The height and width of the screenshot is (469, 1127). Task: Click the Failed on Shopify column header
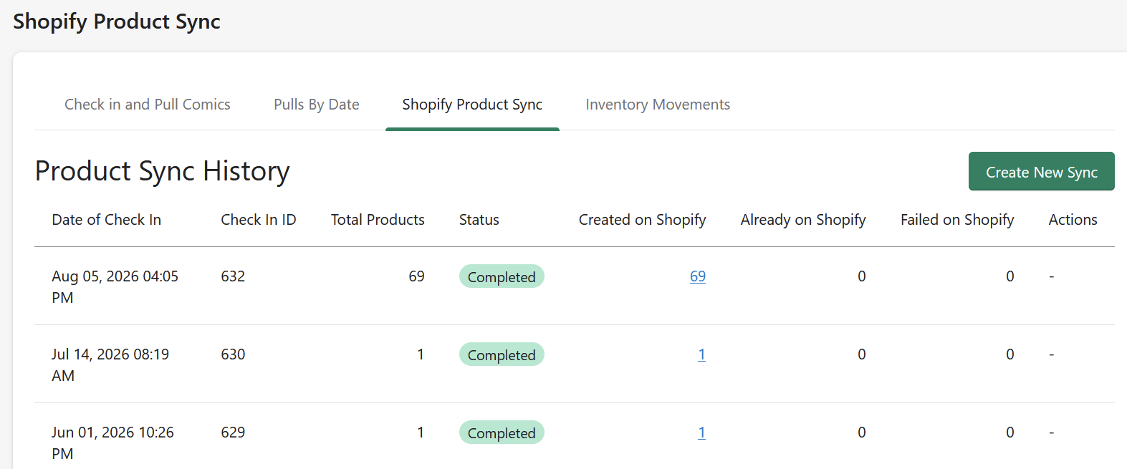click(x=957, y=220)
